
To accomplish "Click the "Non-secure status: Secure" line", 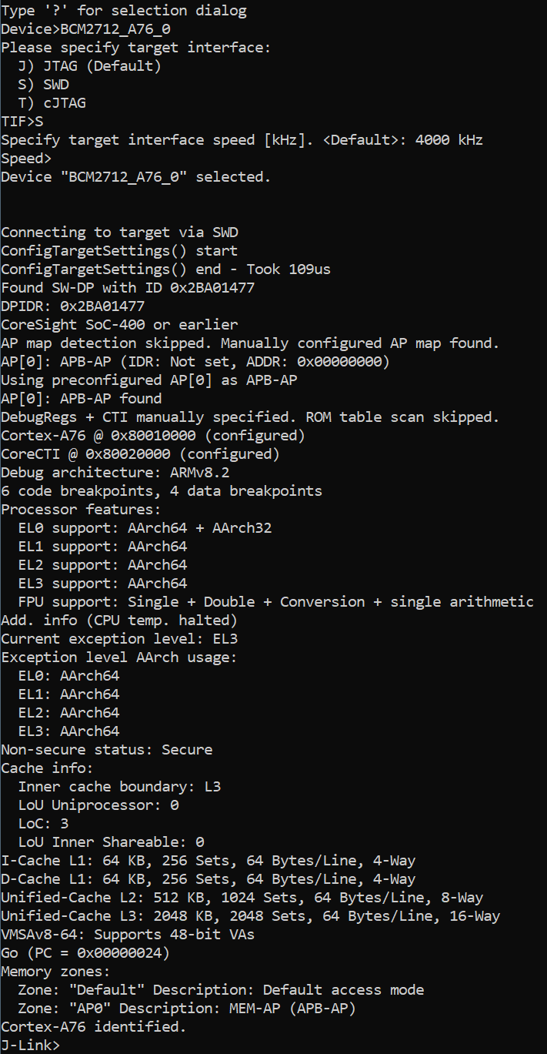I will [106, 750].
